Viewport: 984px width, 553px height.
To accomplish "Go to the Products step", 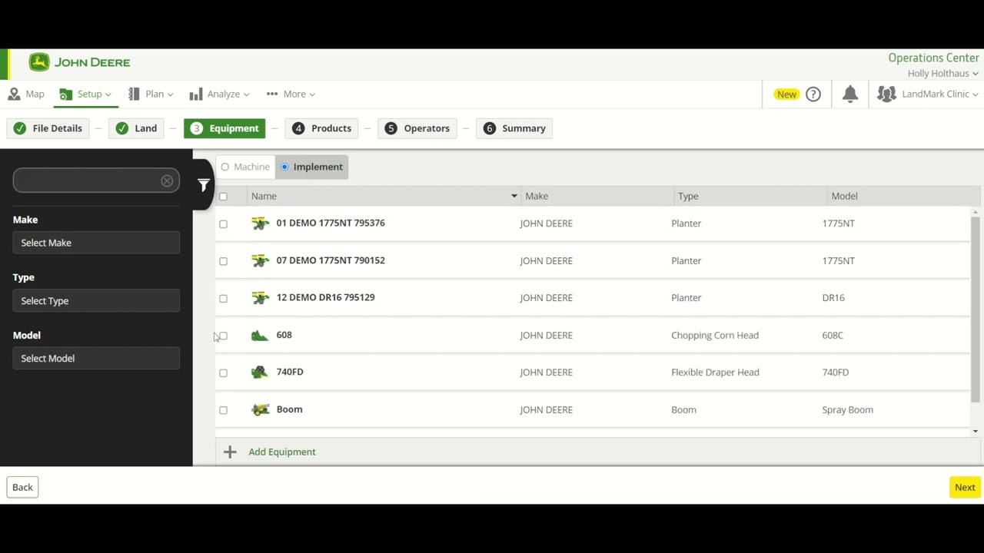I will coord(321,128).
